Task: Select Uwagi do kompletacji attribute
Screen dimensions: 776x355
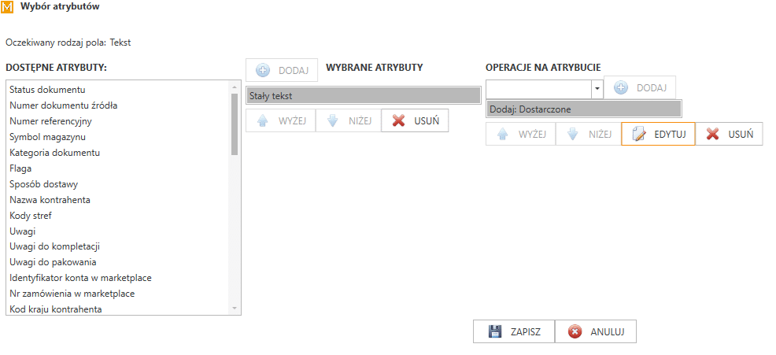Action: click(119, 246)
